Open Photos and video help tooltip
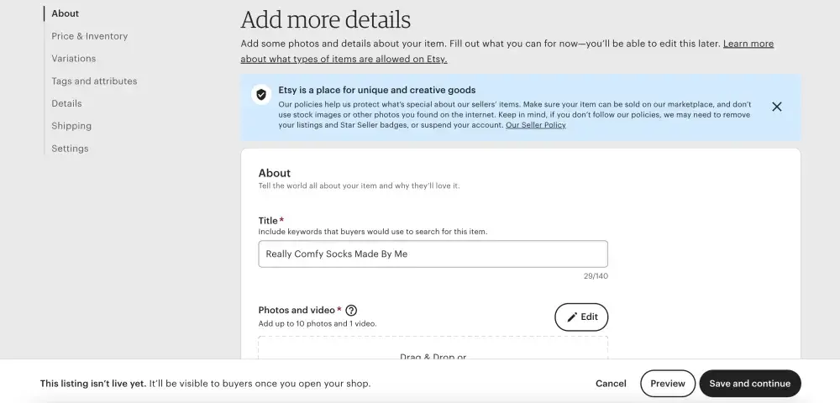The height and width of the screenshot is (403, 840). pos(351,310)
